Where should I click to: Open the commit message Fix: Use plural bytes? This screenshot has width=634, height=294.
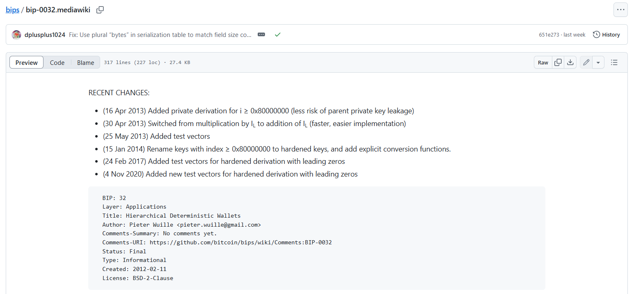point(160,35)
